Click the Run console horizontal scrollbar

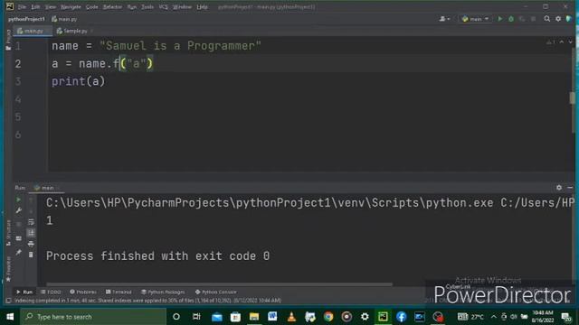[219, 284]
